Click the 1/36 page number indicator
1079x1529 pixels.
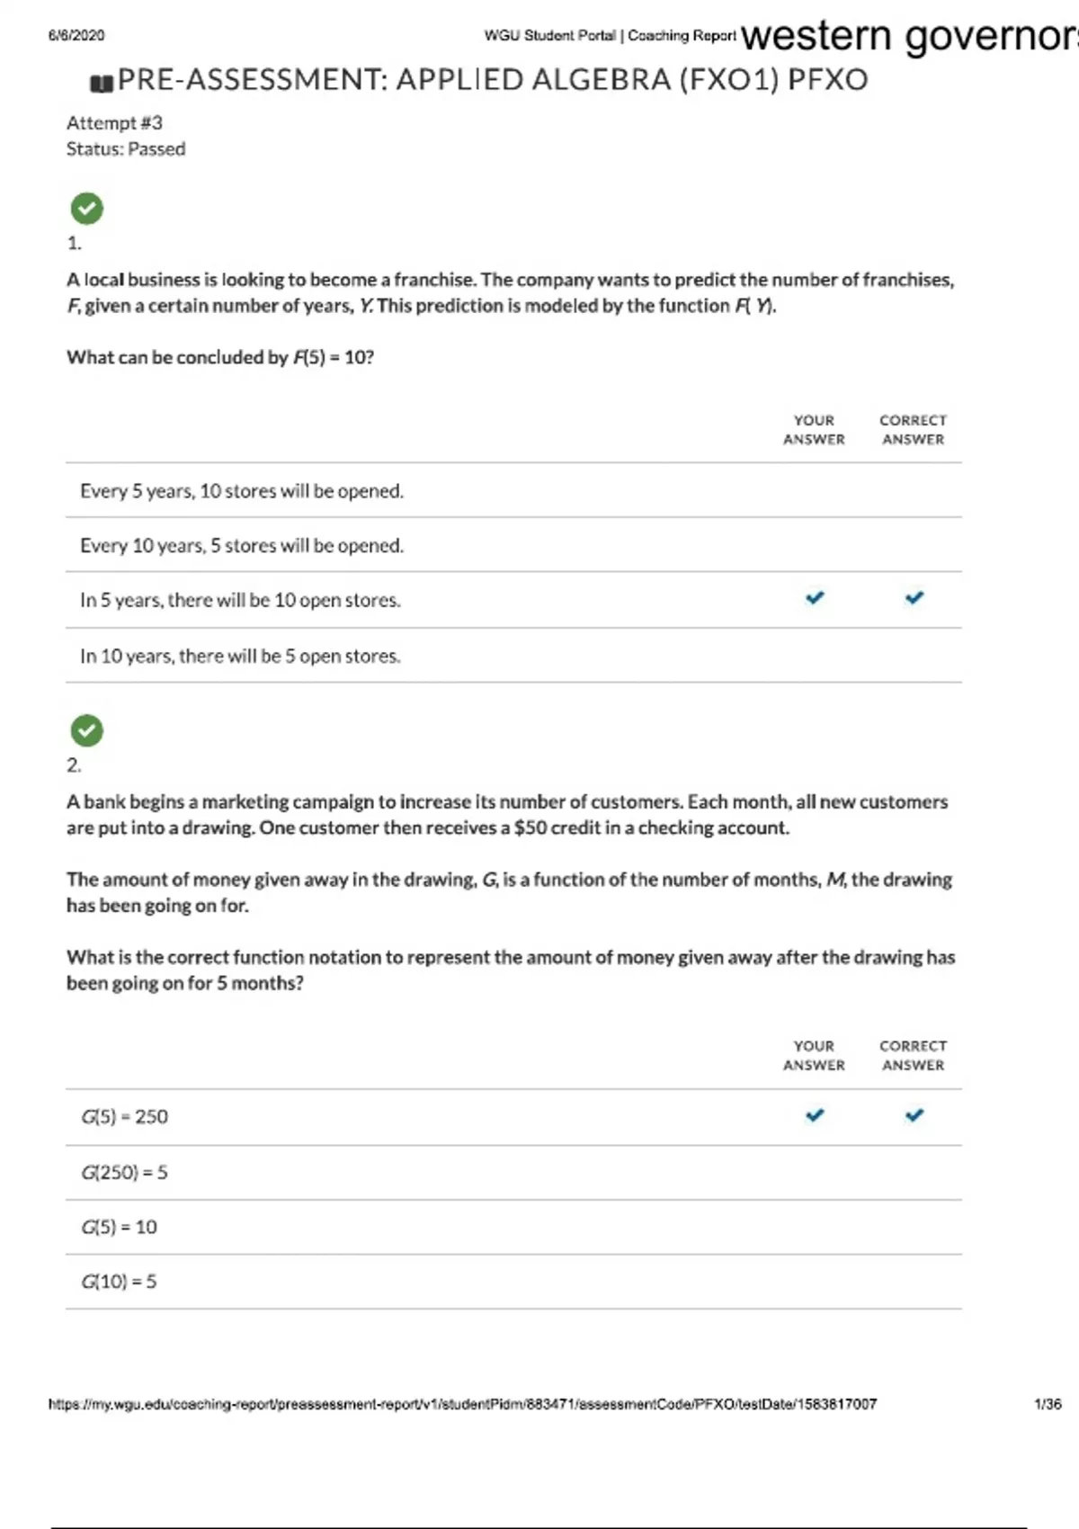click(1048, 1404)
